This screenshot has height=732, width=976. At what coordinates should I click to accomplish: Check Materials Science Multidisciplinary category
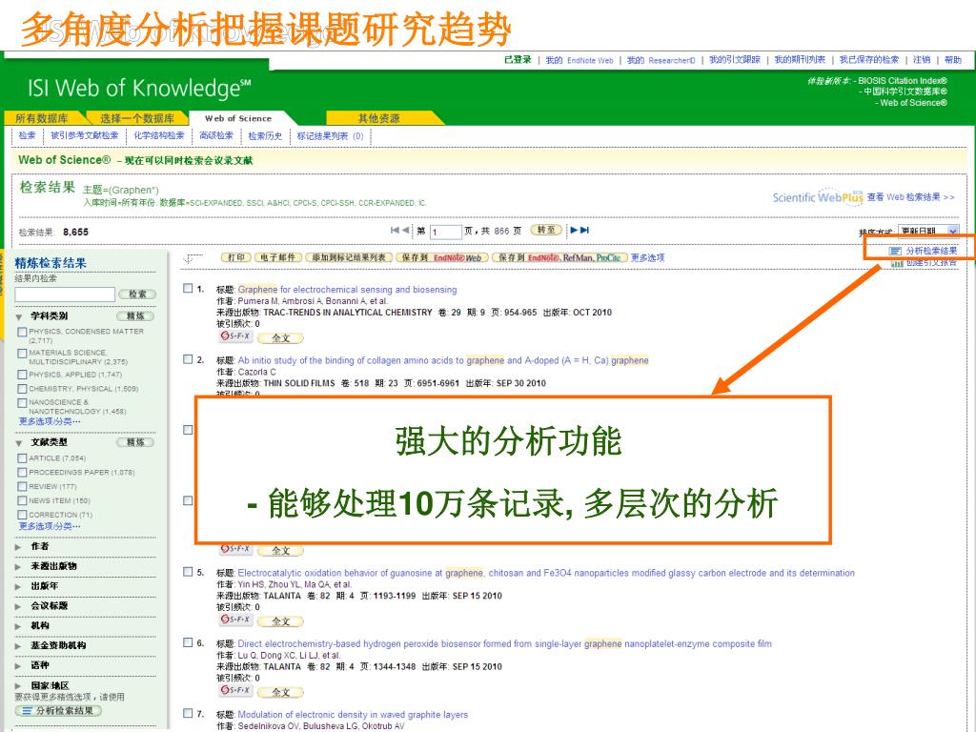23,354
